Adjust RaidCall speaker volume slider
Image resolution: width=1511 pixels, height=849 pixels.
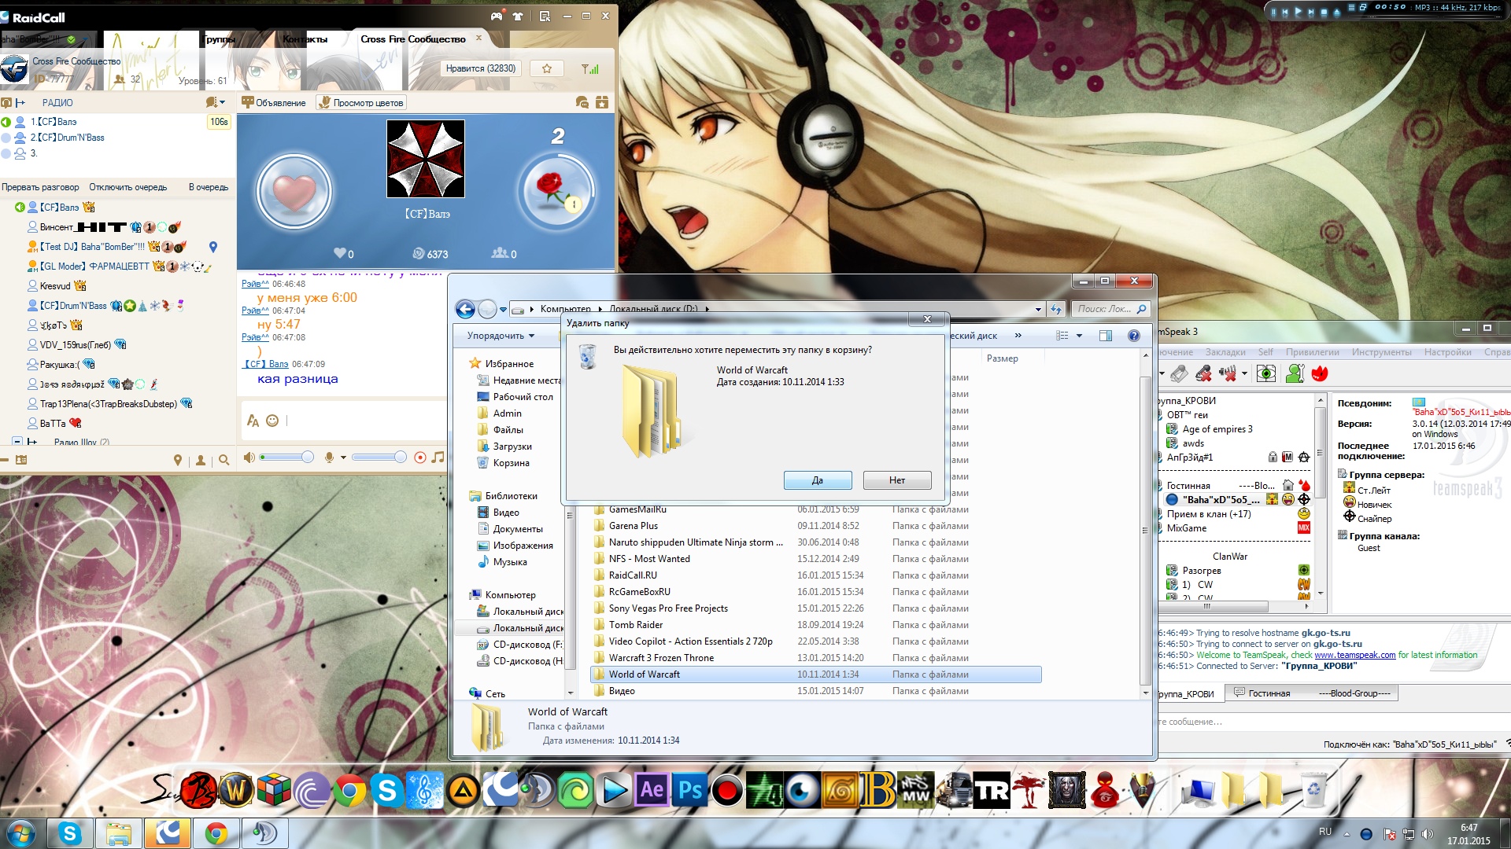coord(286,458)
